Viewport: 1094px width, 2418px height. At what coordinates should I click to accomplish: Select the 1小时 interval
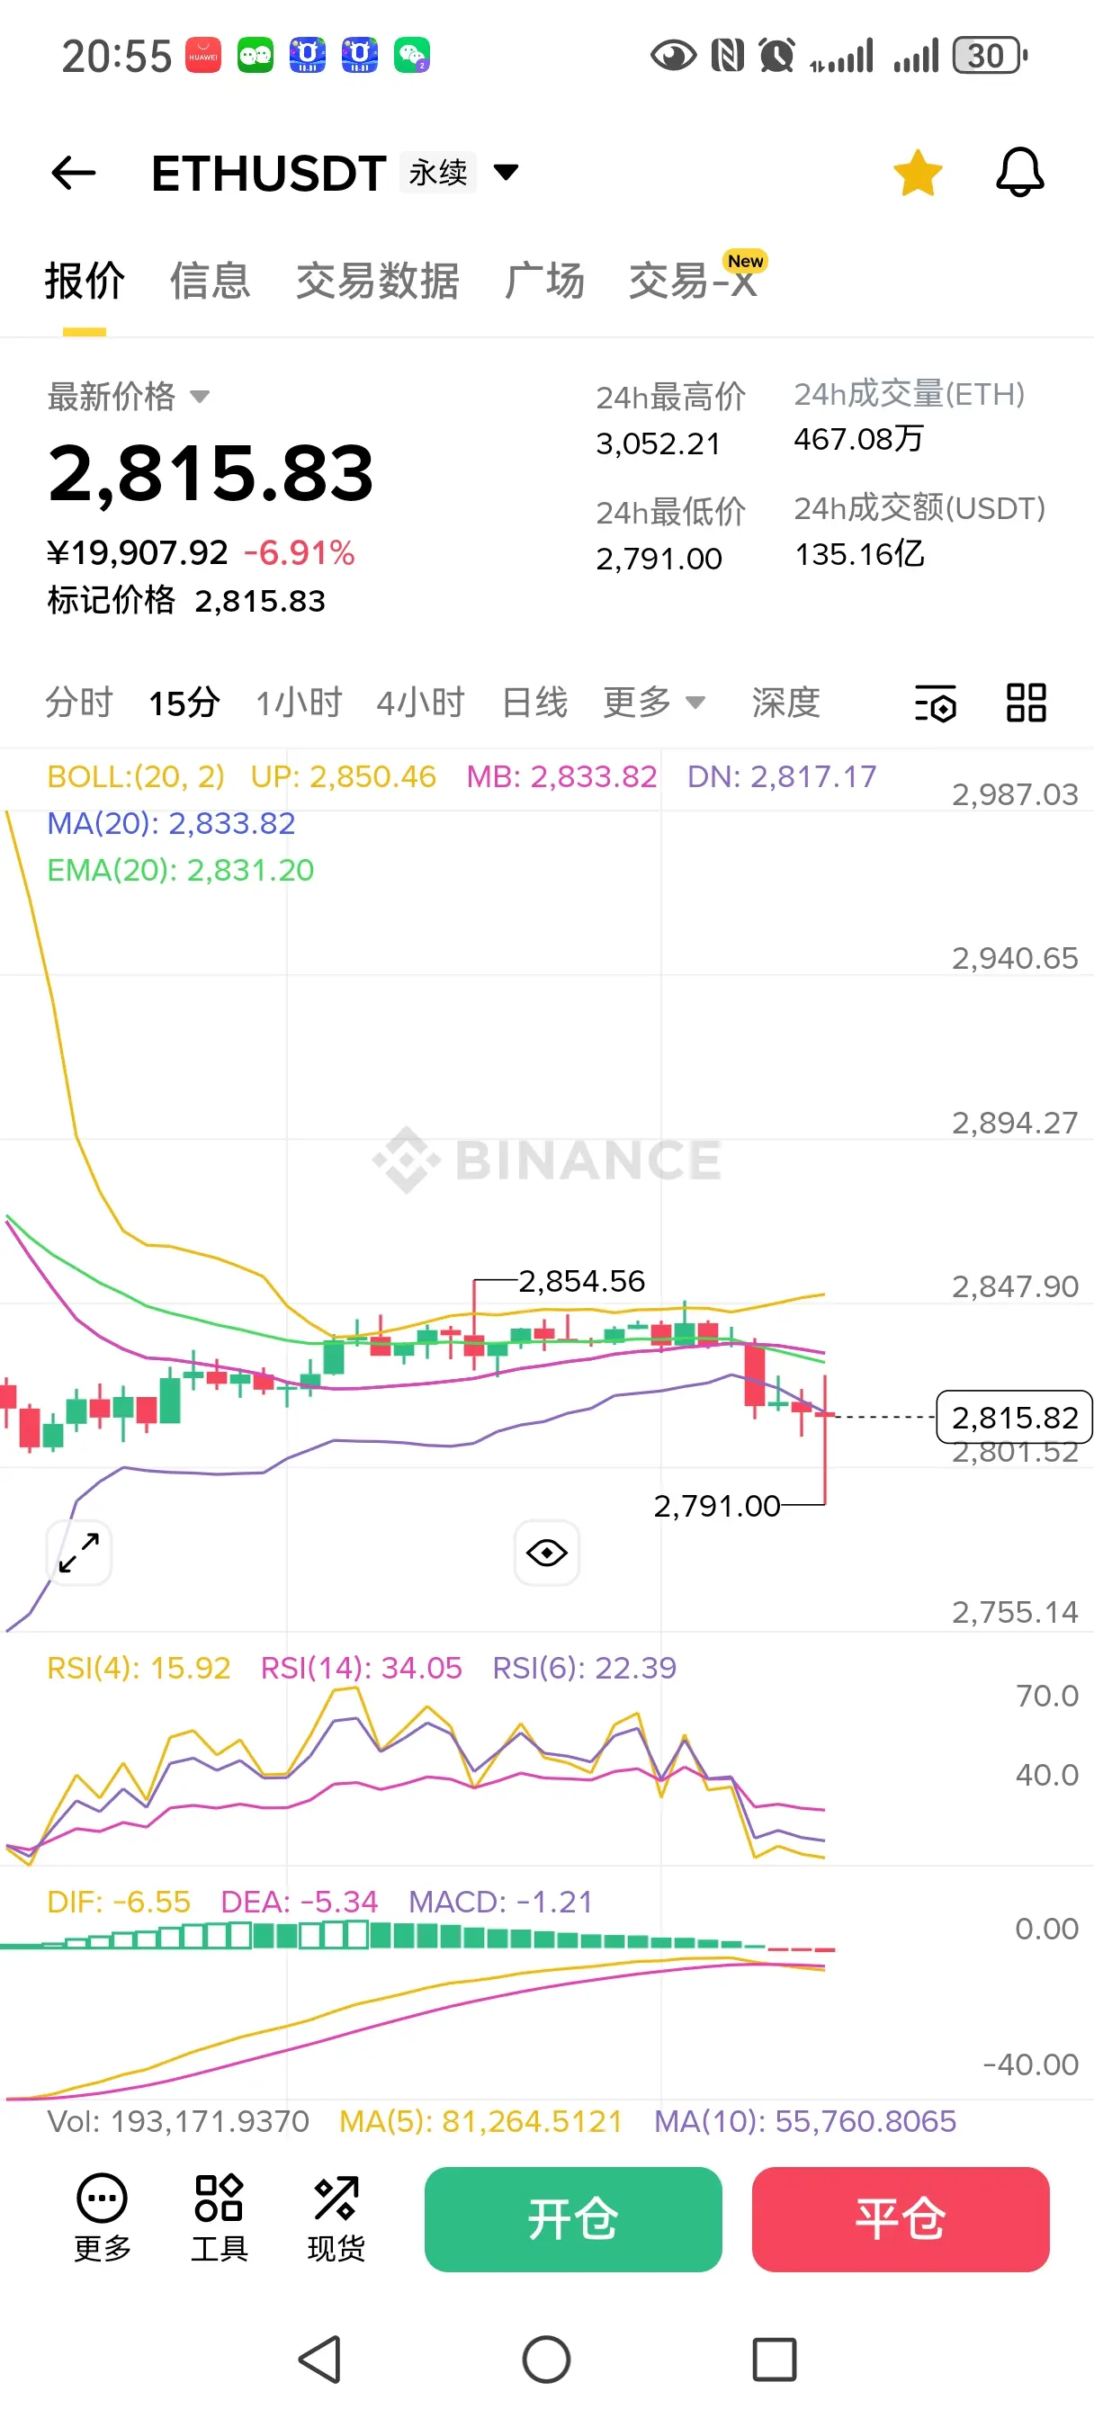[299, 703]
